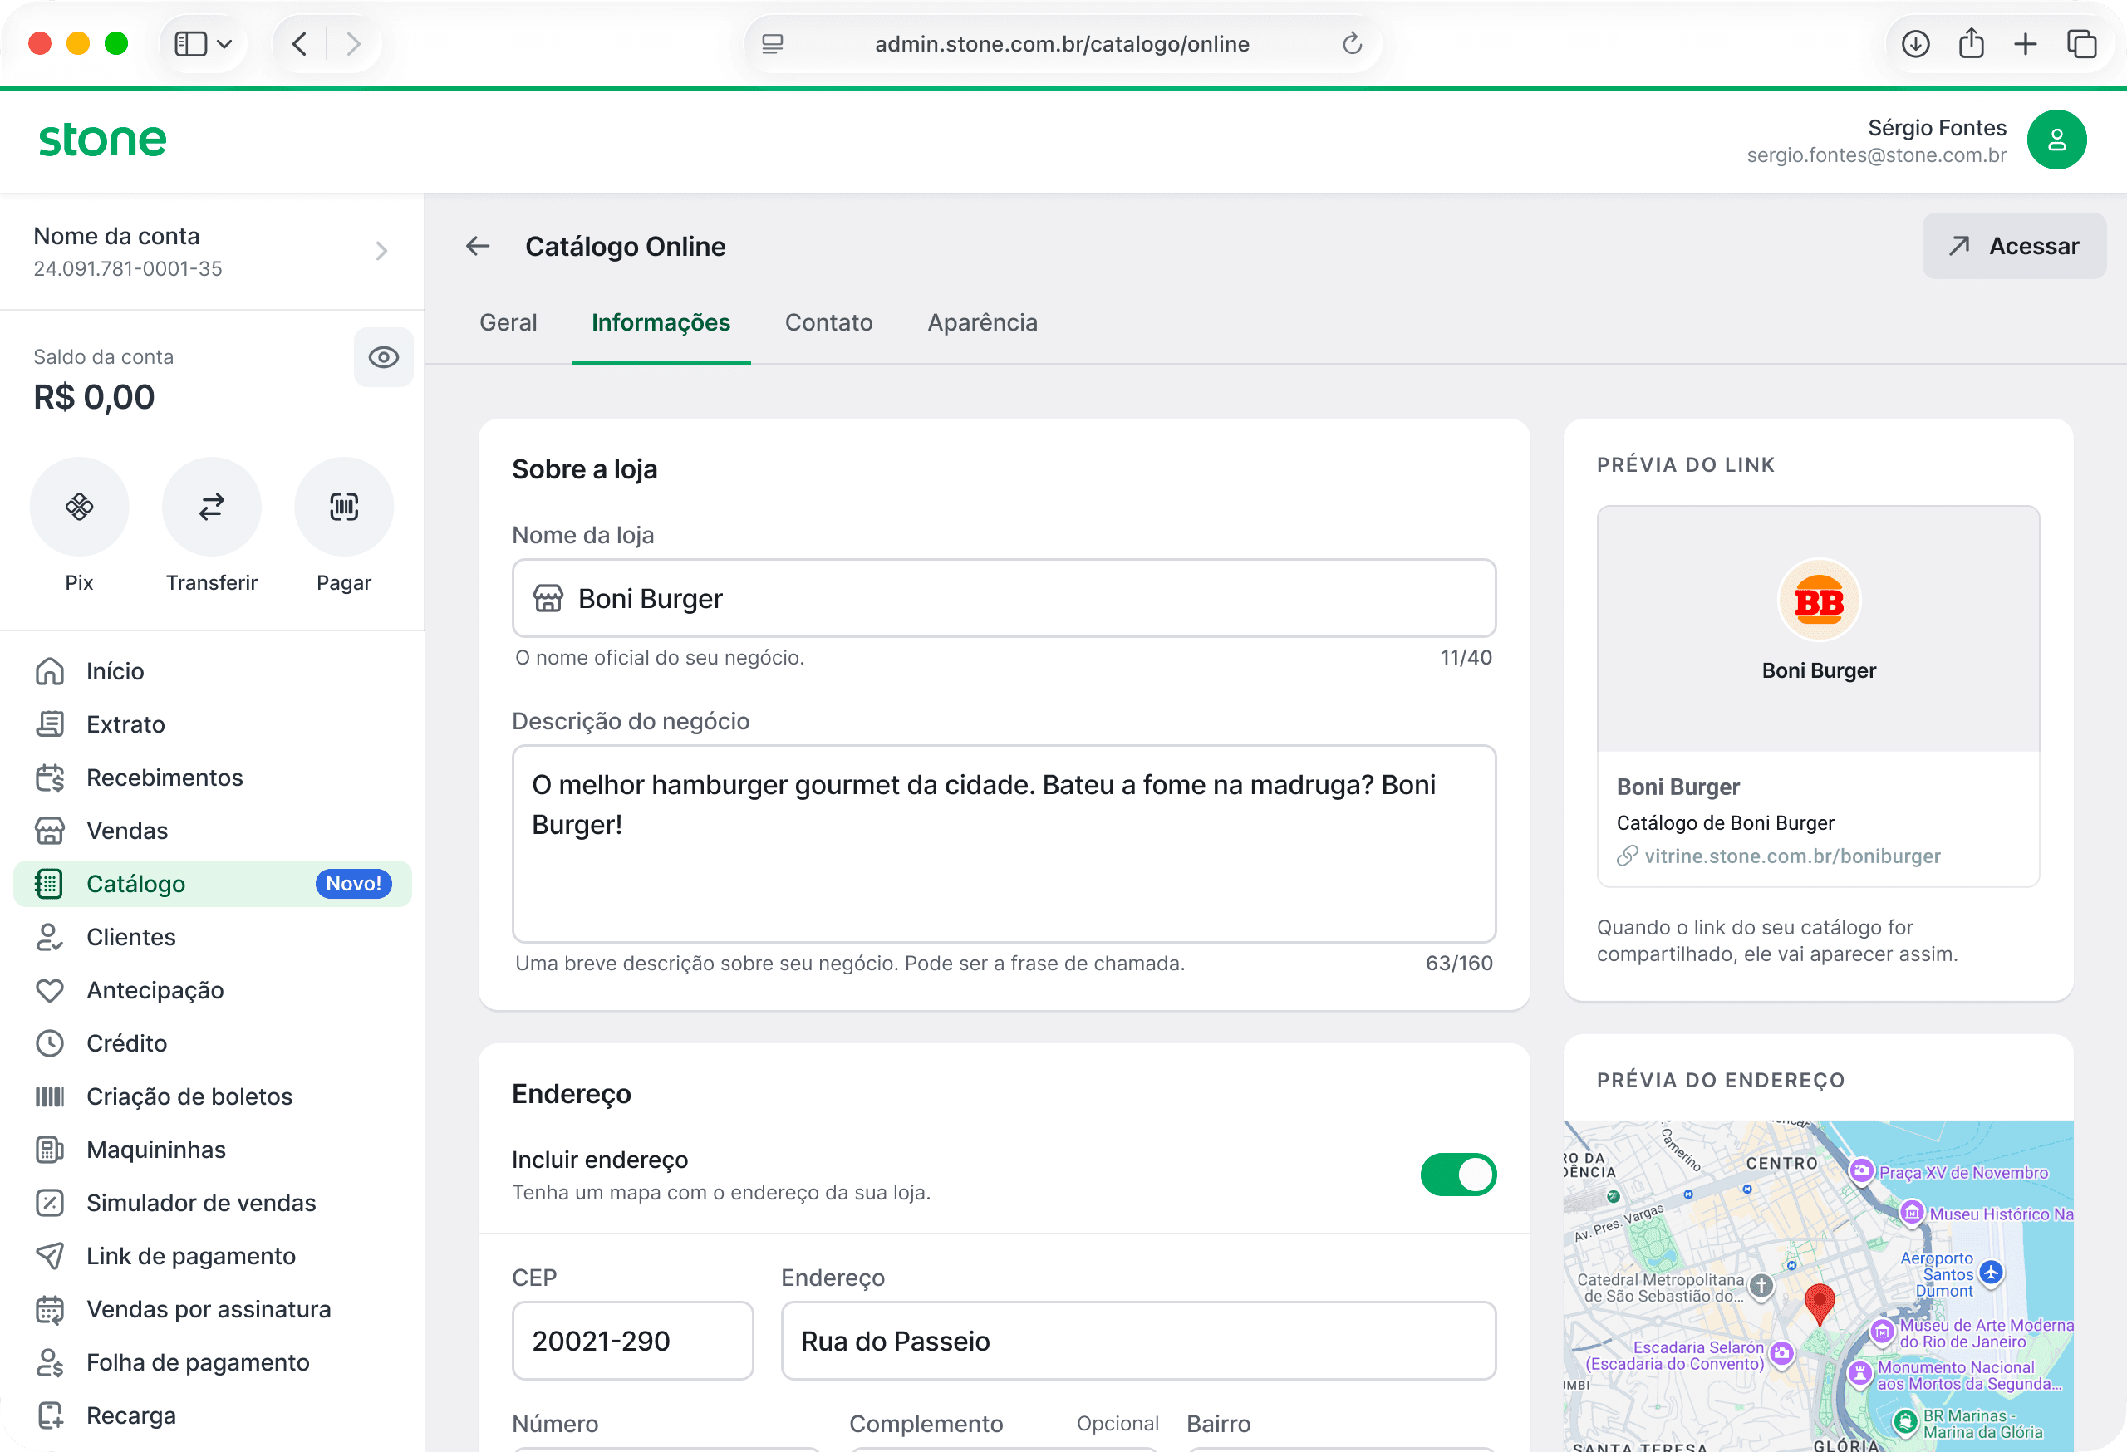This screenshot has width=2127, height=1452.
Task: Click the Pix diamond icon
Action: tap(80, 507)
